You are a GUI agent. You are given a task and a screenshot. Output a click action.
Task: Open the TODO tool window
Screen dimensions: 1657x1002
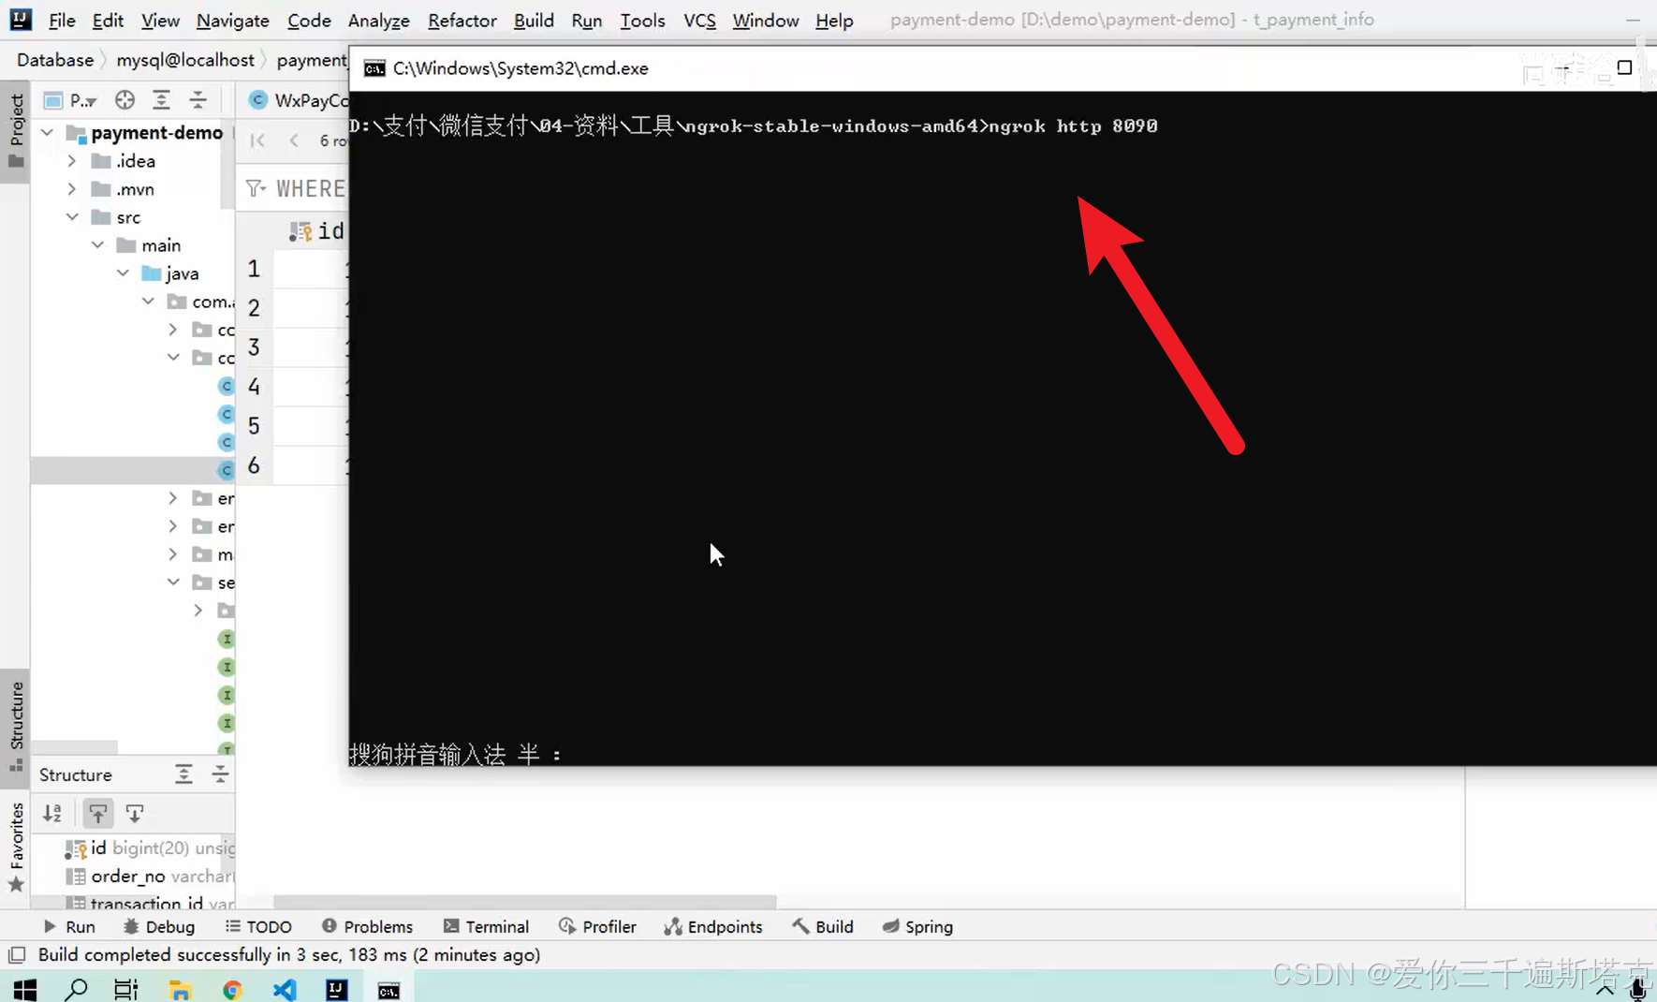point(258,926)
